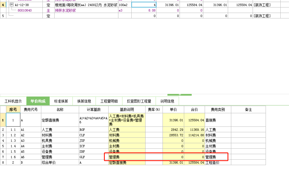The image size is (289, 172).
Task: Click 楼地面 quota description cell
Action: coord(86,5)
